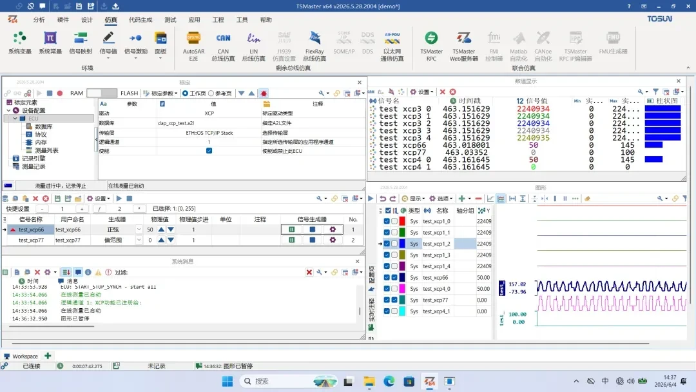This screenshot has height=392, width=696.
Task: Open test_xcp66 generator settings gear
Action: coord(333,230)
